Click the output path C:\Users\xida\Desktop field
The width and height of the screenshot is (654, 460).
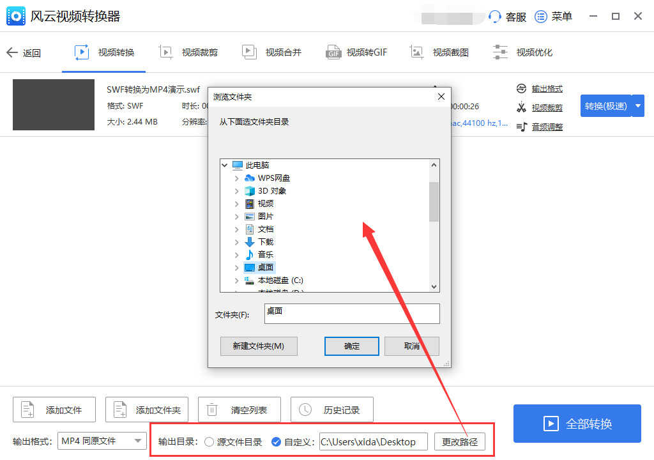(x=373, y=441)
